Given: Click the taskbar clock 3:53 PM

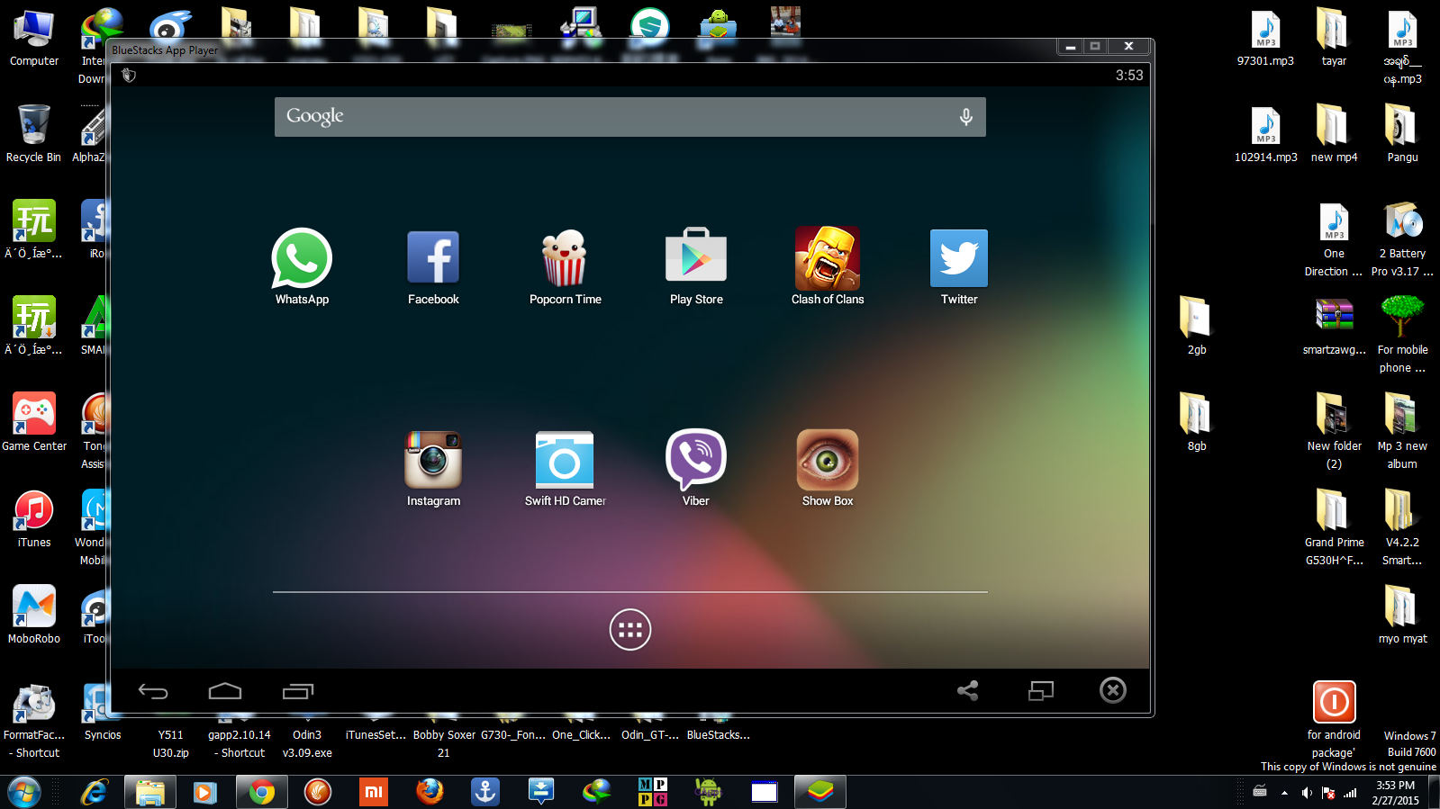Looking at the screenshot, I should [x=1395, y=793].
